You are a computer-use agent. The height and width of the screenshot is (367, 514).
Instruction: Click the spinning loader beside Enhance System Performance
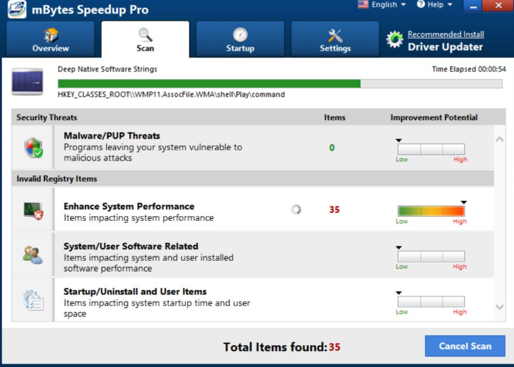tap(296, 210)
